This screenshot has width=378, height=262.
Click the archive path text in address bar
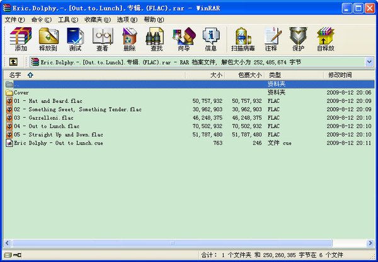point(171,62)
